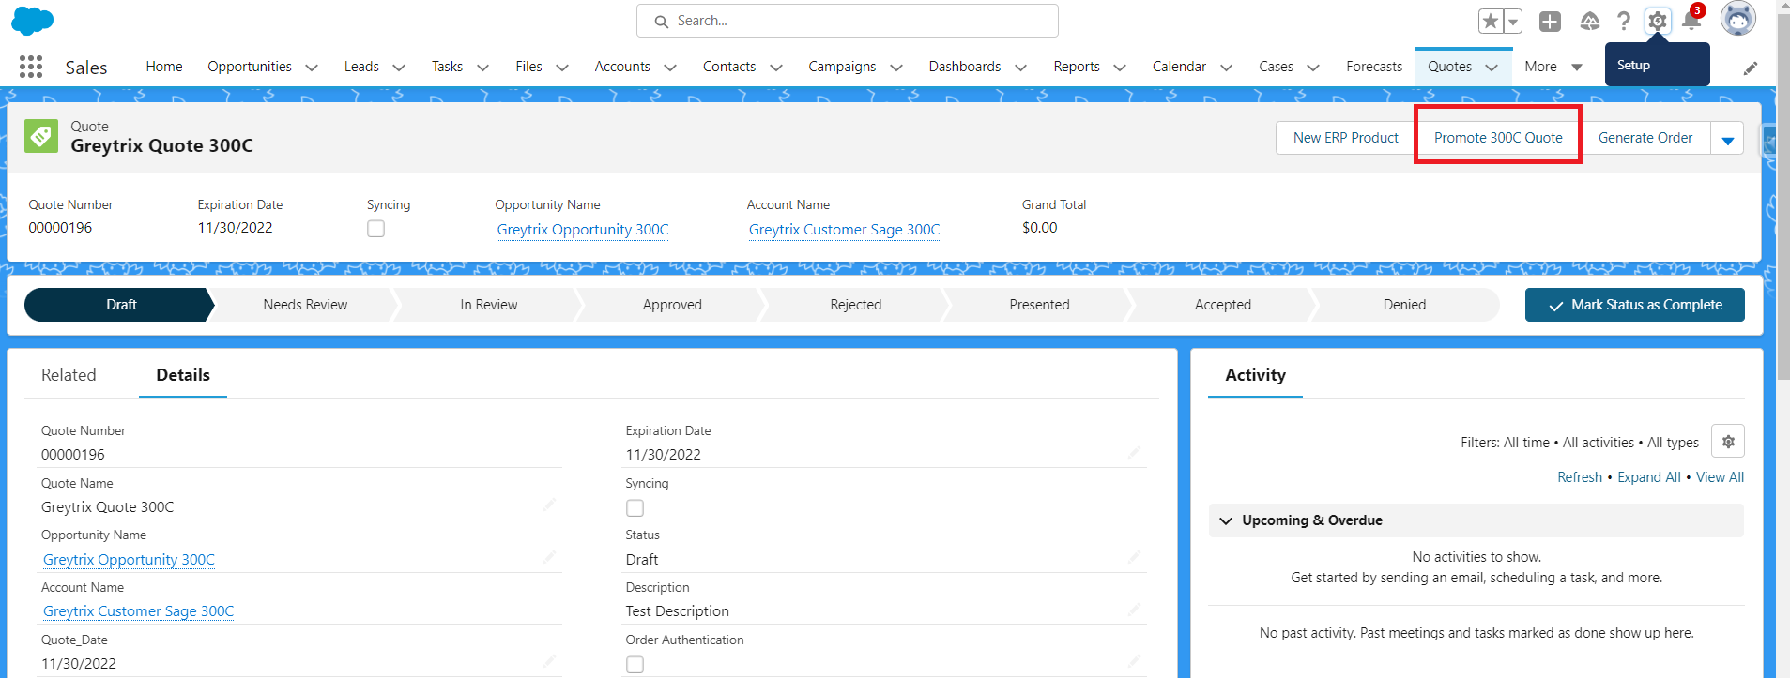Edit Order Authentication with pencil icon
This screenshot has width=1790, height=678.
1134,662
